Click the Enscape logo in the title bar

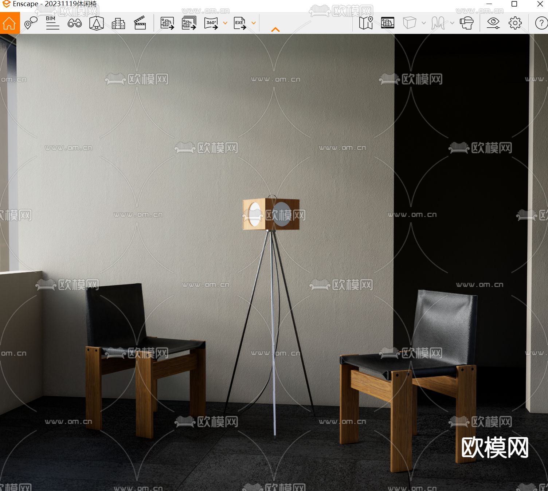(6, 4)
